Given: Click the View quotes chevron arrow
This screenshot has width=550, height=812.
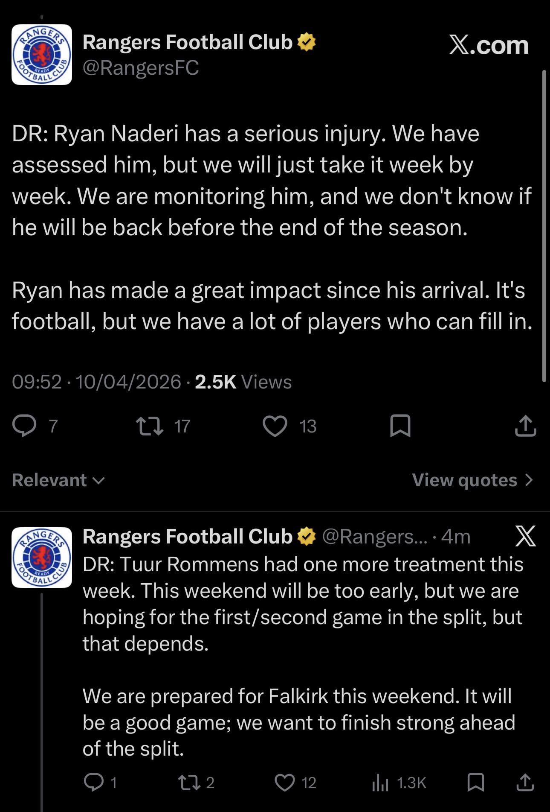Looking at the screenshot, I should click(529, 480).
